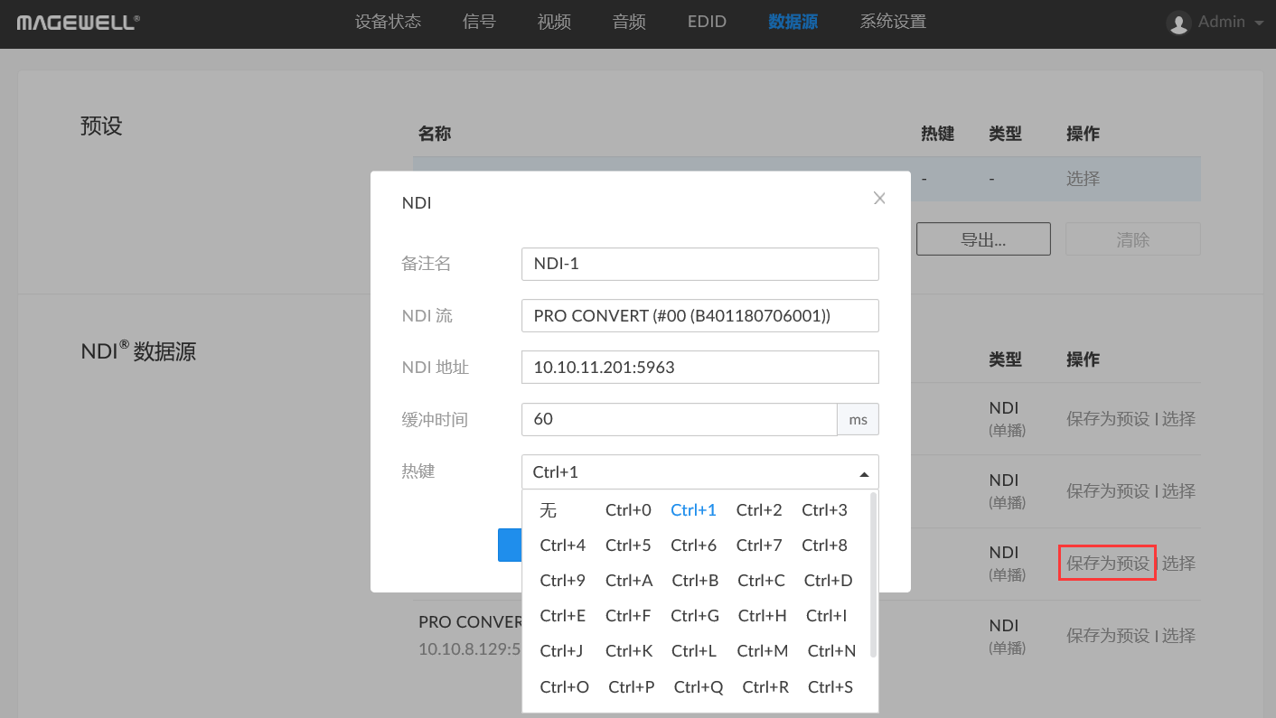Screen dimensions: 1276x718
Task: Click the Admin user avatar icon
Action: click(1178, 23)
